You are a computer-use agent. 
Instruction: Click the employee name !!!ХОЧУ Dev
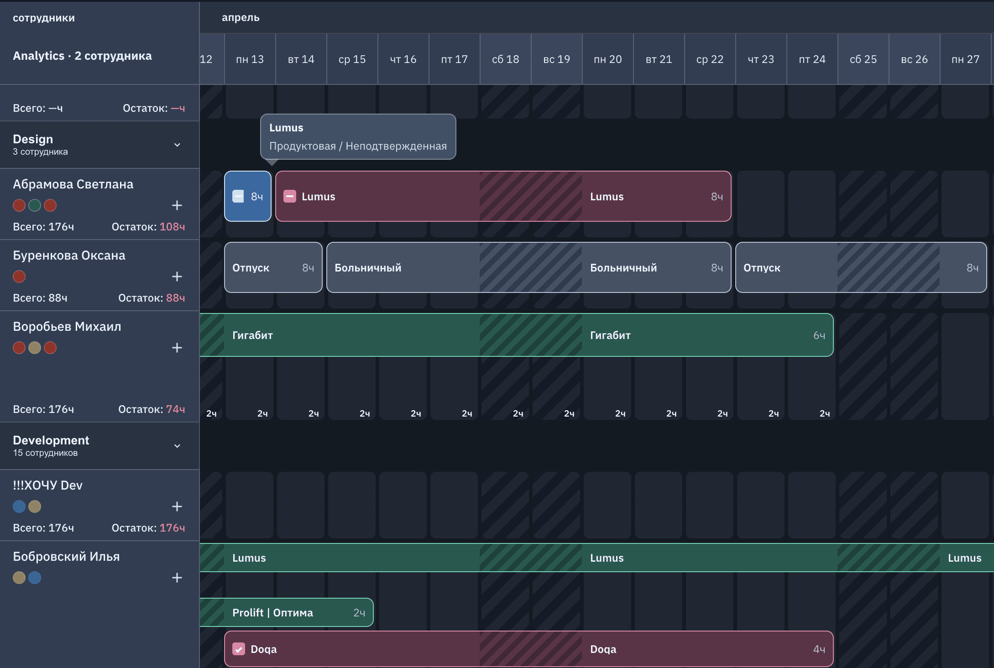click(x=47, y=485)
